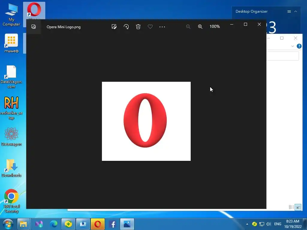Open the volume control tray icon
The height and width of the screenshot is (230, 307).
coord(269,224)
